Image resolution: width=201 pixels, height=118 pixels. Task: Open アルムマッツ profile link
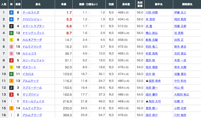pos(30,81)
